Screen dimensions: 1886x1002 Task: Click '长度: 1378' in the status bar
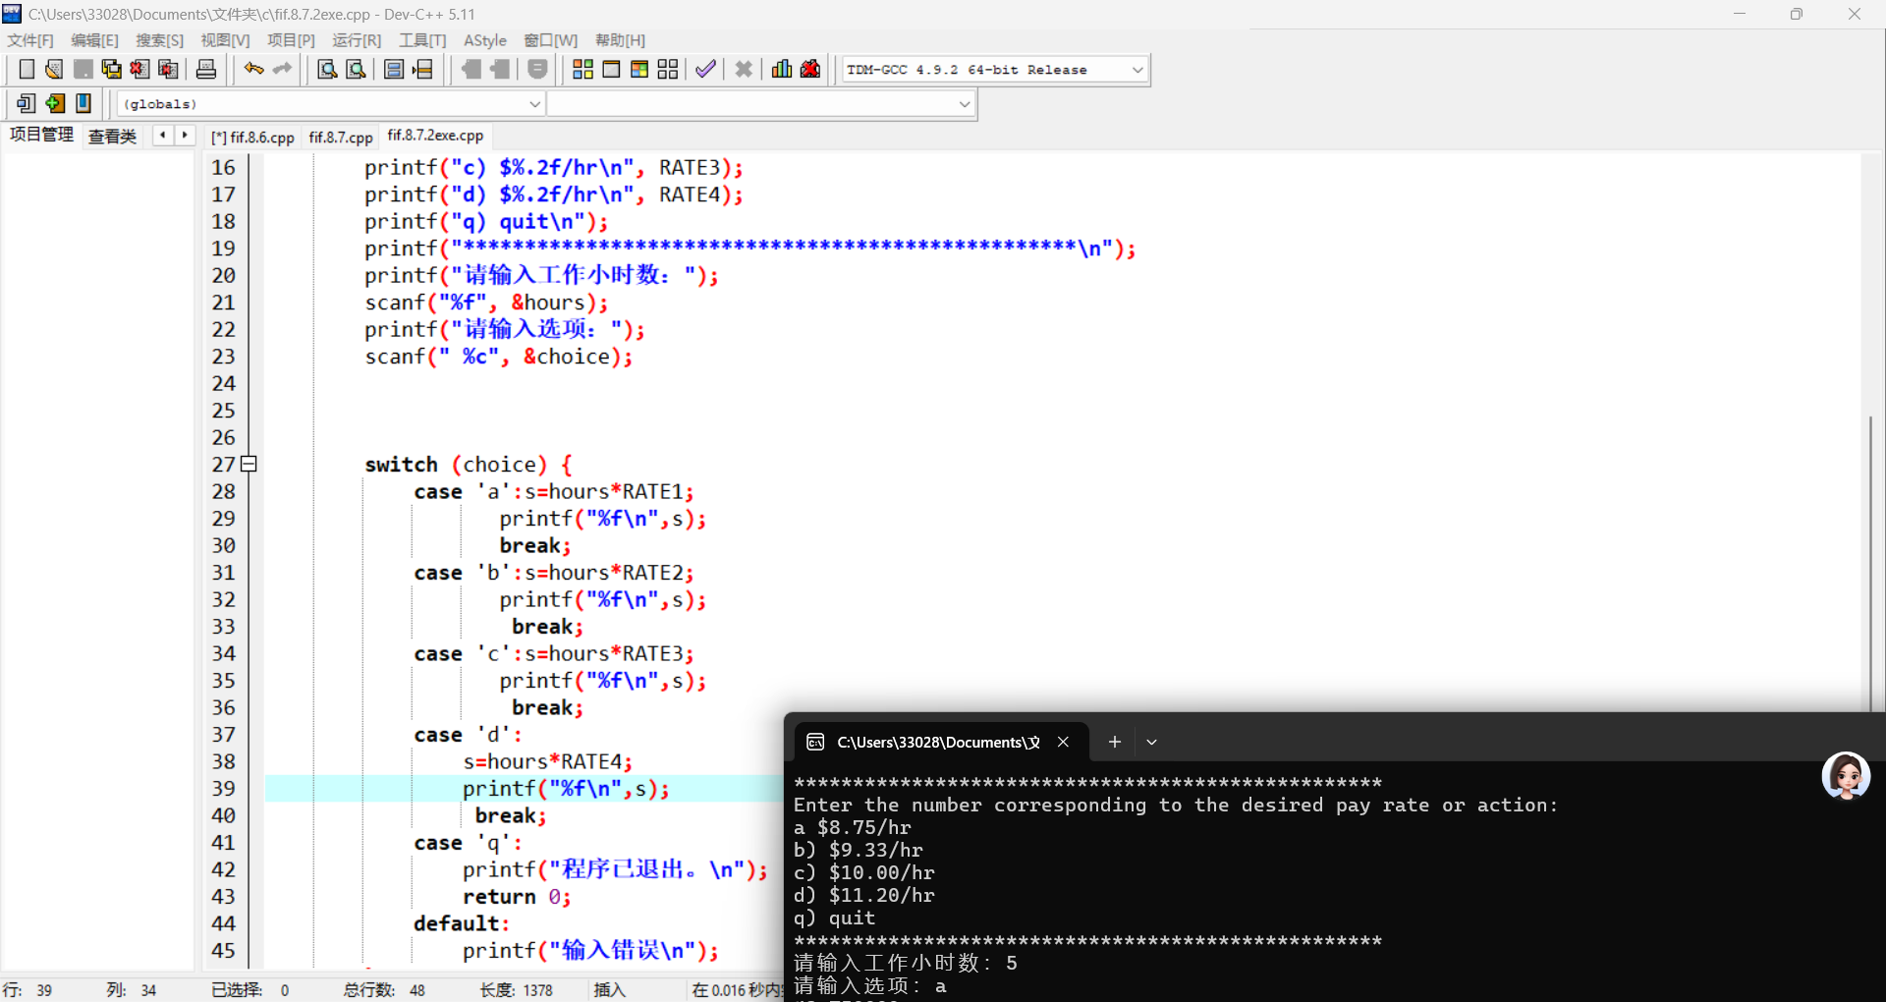(x=517, y=990)
